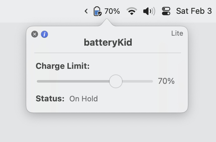Screen dimensions: 216x142
Task: Click the left chevron to collapse menu bar icons
Action: click(86, 11)
